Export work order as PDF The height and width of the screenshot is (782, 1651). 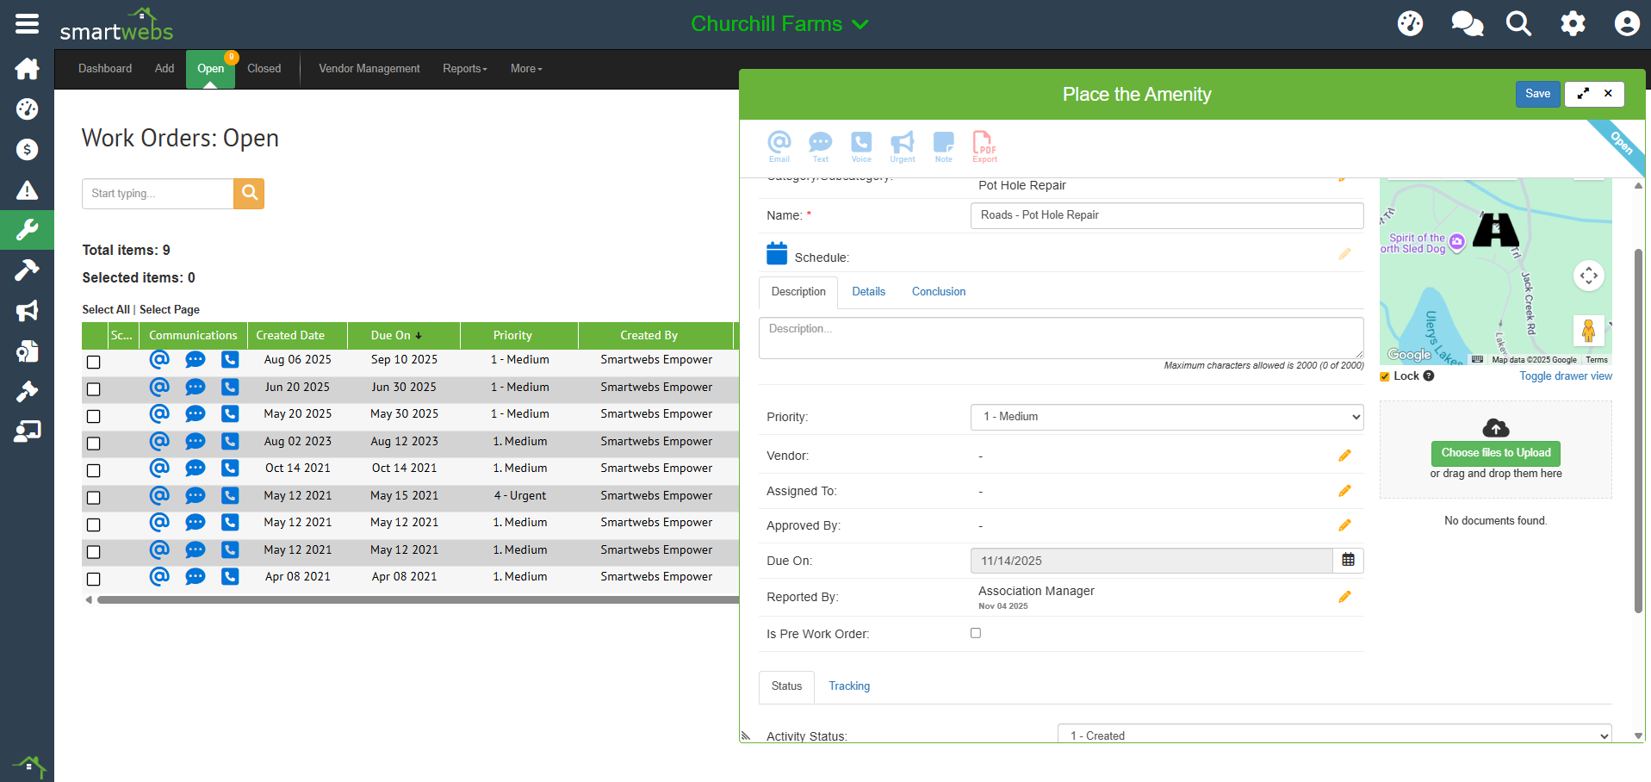tap(984, 145)
